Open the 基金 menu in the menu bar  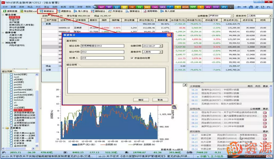point(47,7)
